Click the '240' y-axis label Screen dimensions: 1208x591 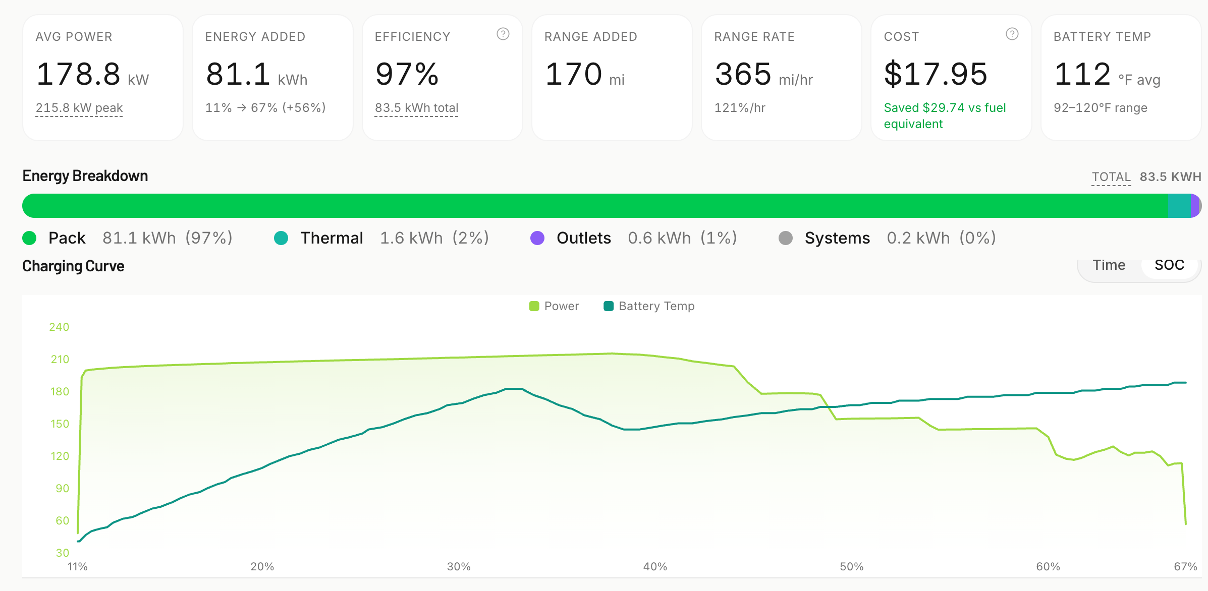pos(59,327)
